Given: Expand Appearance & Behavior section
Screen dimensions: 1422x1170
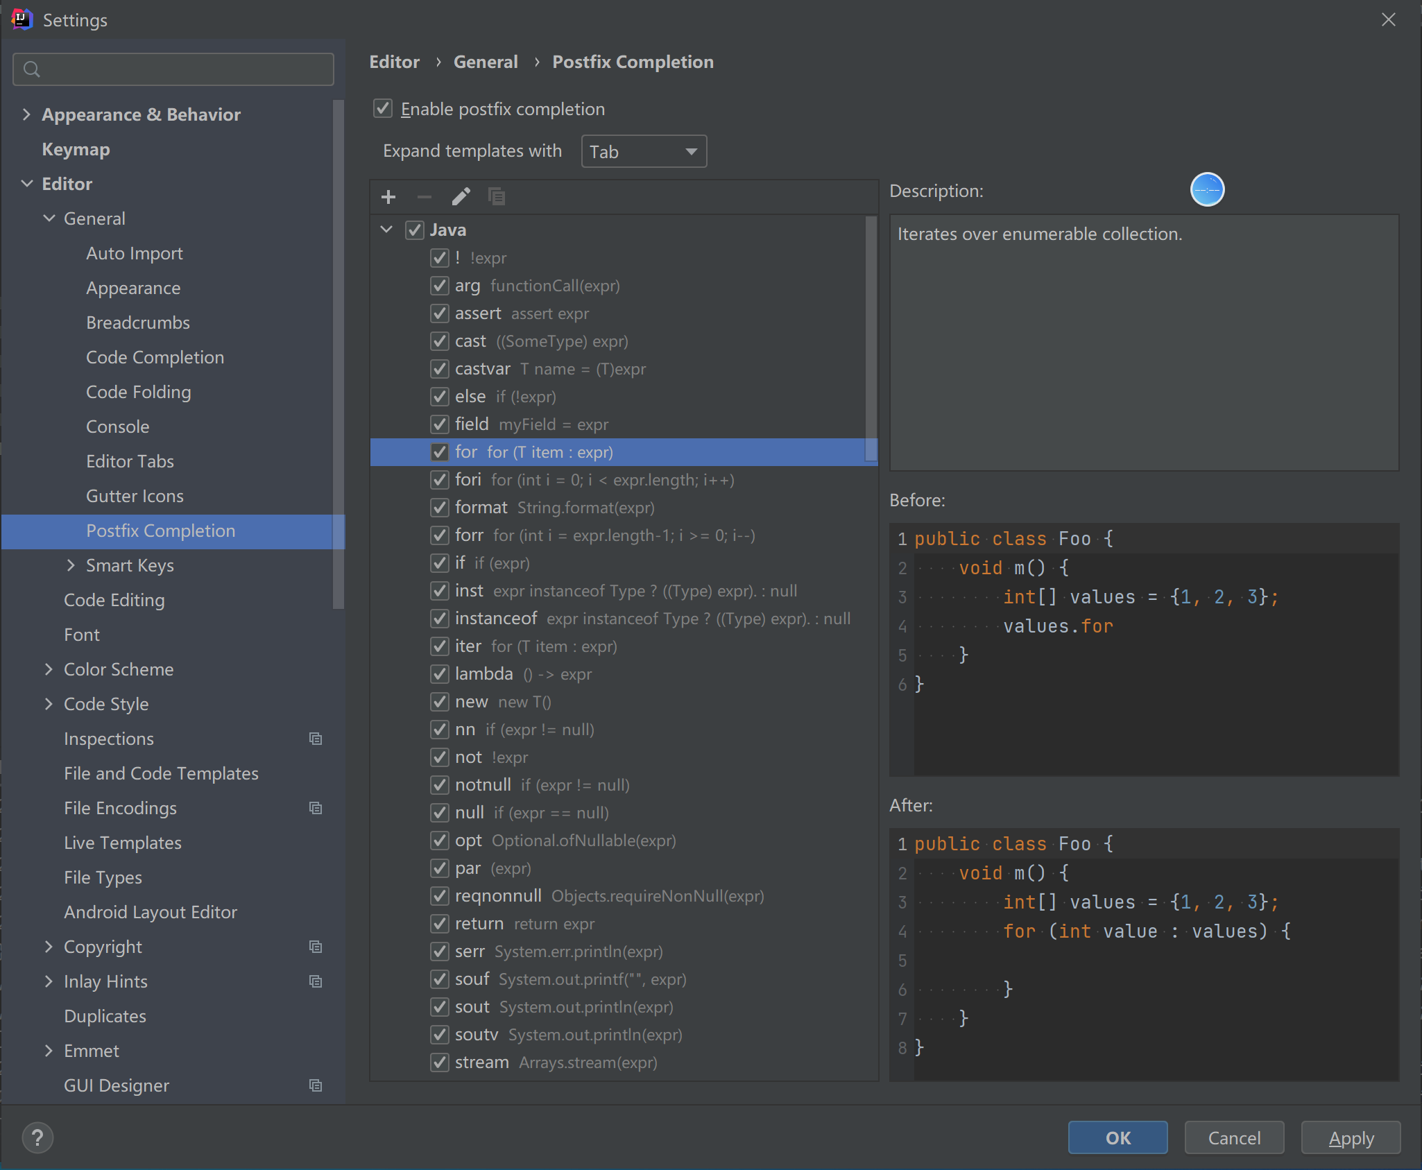Looking at the screenshot, I should click(x=26, y=114).
